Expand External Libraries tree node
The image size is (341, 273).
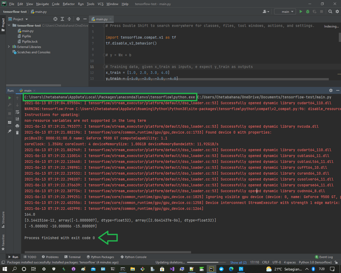tap(9, 47)
